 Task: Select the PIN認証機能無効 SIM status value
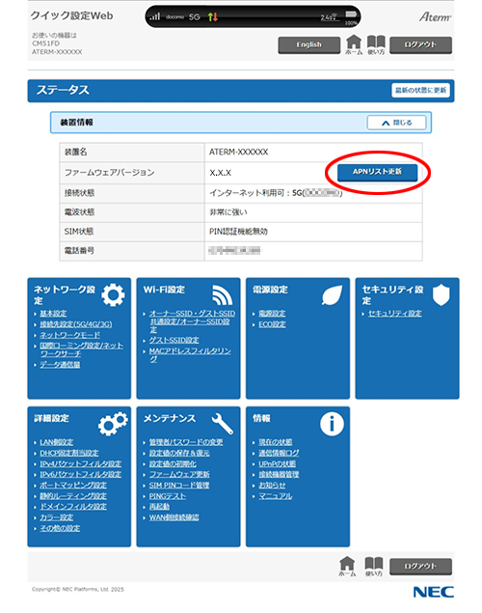click(238, 232)
